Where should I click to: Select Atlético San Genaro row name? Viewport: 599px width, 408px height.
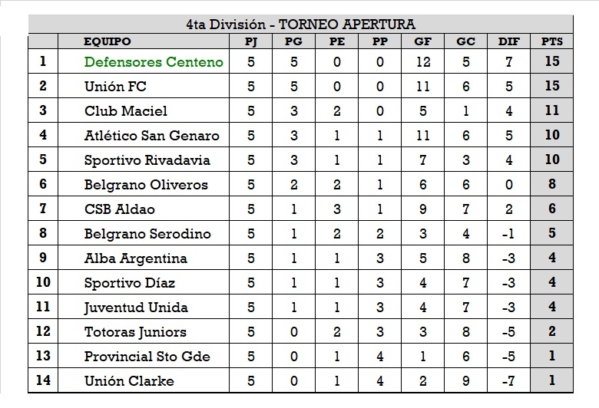click(152, 136)
